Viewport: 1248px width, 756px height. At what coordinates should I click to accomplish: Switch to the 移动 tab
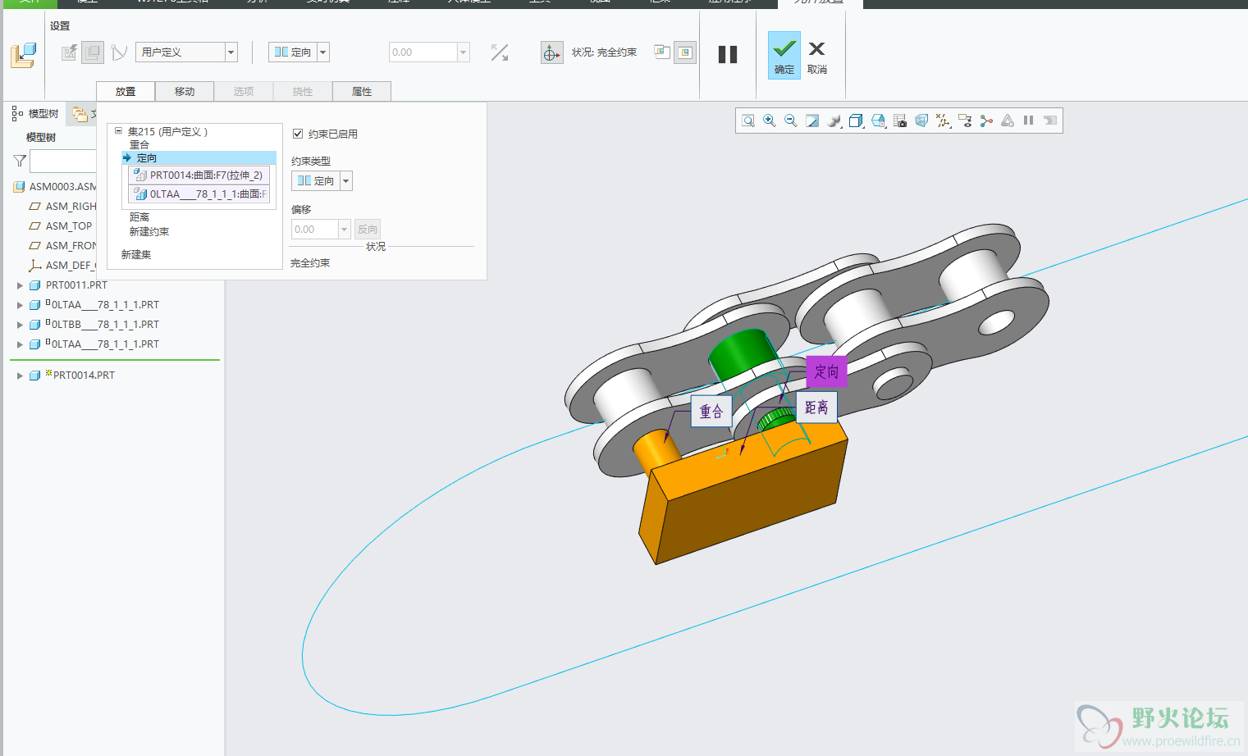click(185, 91)
